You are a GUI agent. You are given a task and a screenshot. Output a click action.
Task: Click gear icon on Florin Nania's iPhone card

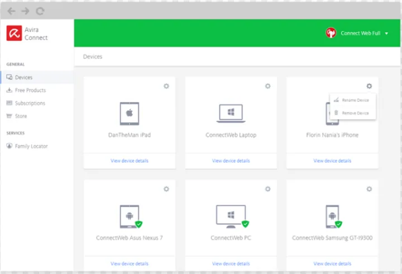[369, 86]
